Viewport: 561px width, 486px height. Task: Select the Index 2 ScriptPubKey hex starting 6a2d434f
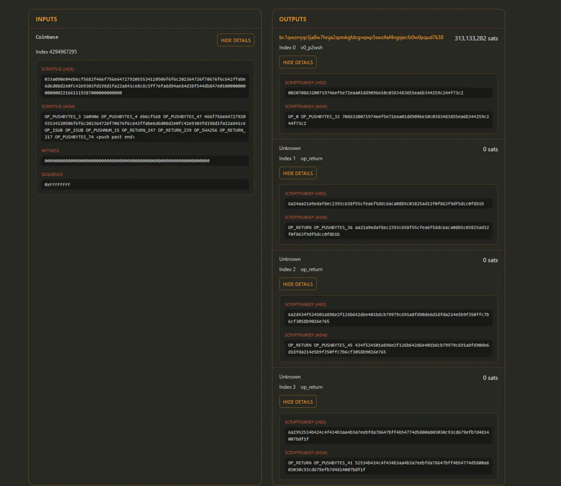(389, 318)
